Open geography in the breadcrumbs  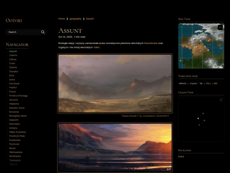pyautogui.click(x=75, y=19)
